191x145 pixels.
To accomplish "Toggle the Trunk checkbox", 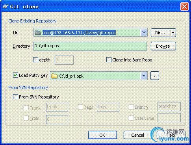I will (x=26, y=108).
